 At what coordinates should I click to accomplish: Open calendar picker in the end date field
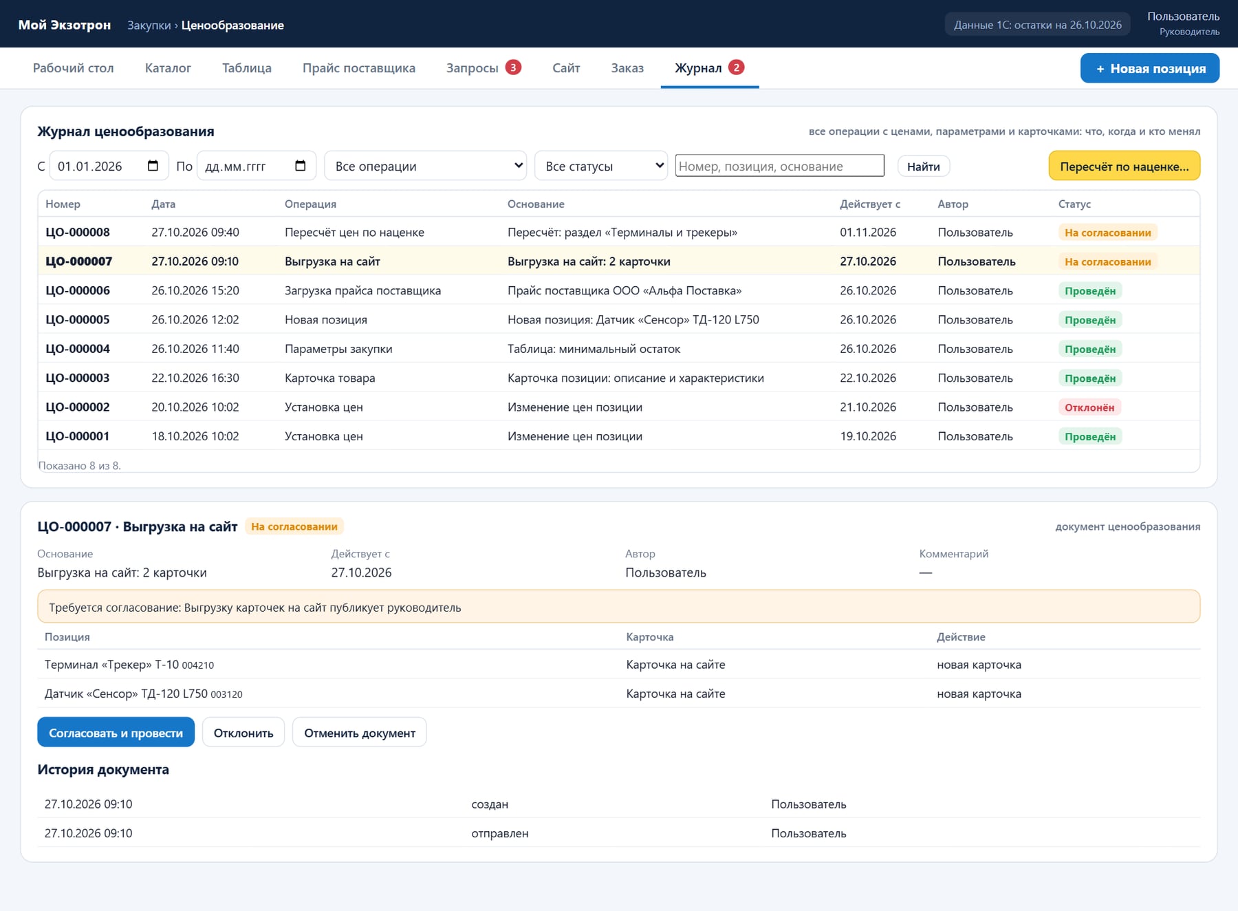pyautogui.click(x=300, y=166)
